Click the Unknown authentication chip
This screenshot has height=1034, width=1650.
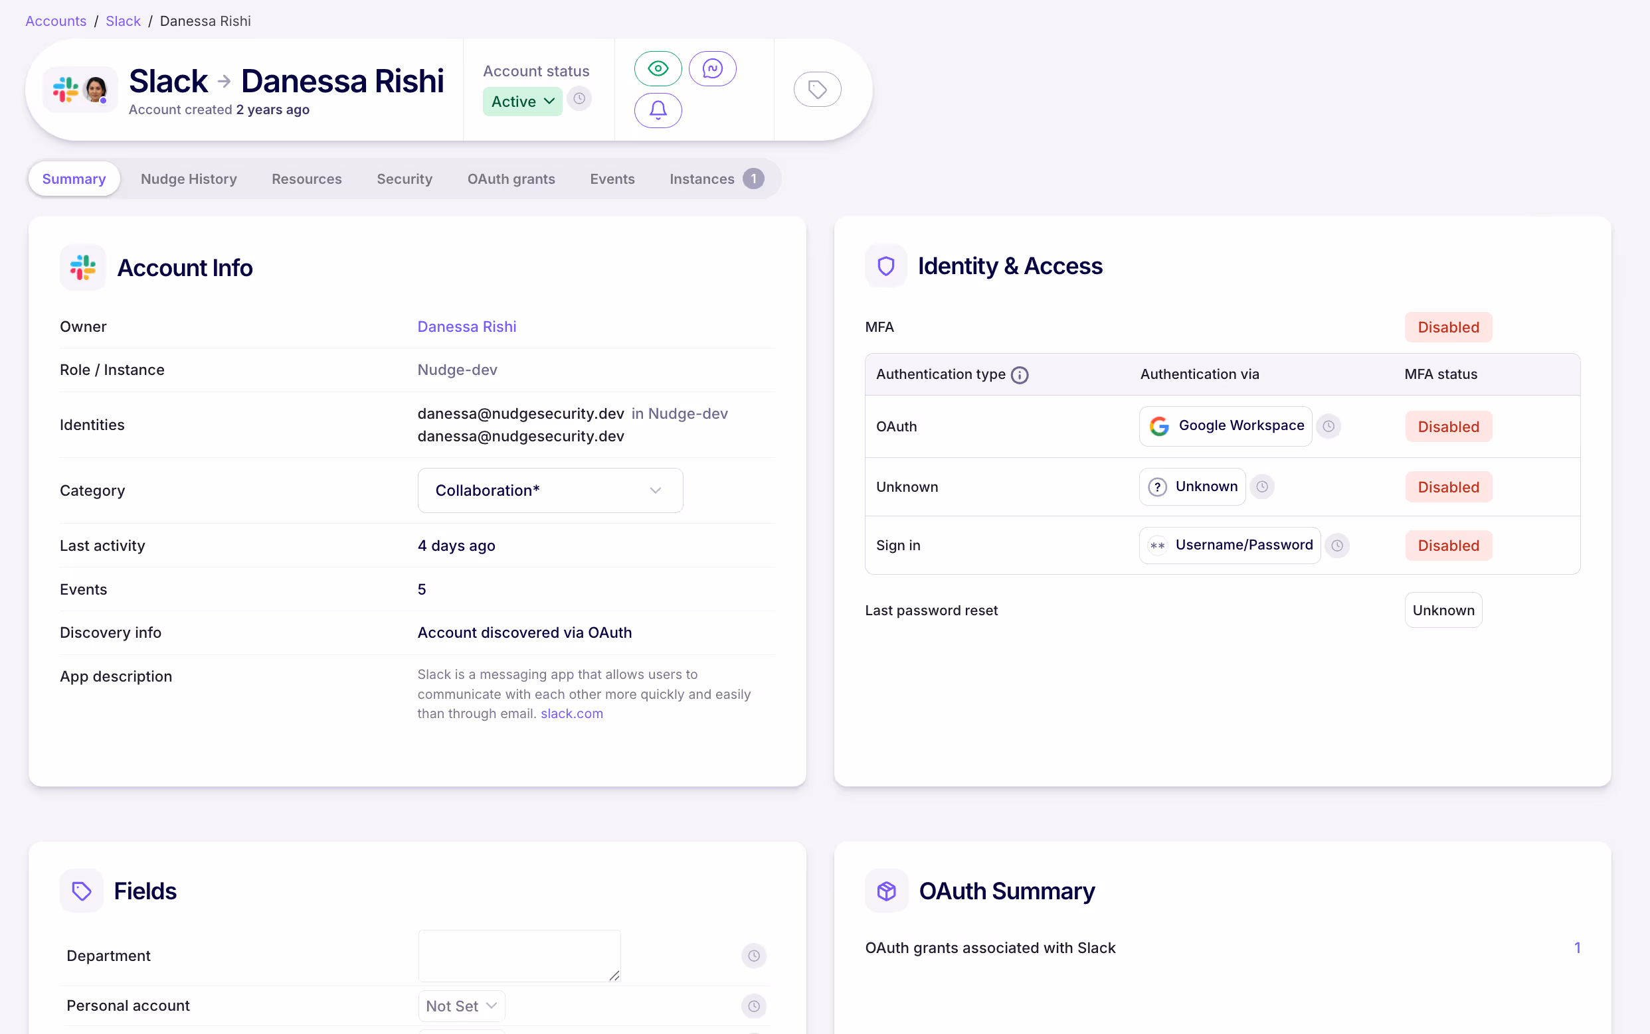coord(1192,487)
